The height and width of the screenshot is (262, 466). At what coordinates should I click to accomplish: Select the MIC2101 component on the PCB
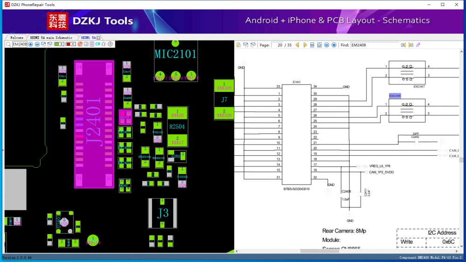click(176, 61)
